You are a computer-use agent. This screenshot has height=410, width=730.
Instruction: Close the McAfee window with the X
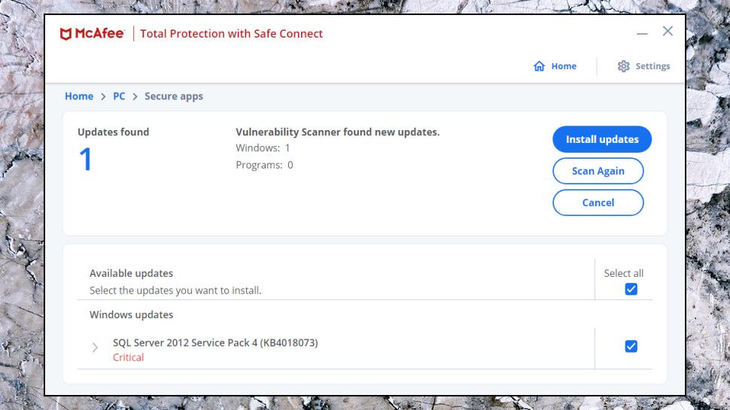(x=668, y=31)
